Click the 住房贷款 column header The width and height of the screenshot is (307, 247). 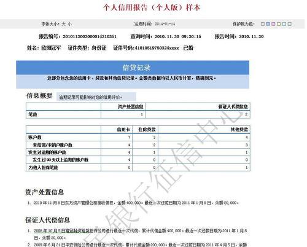tap(147, 130)
